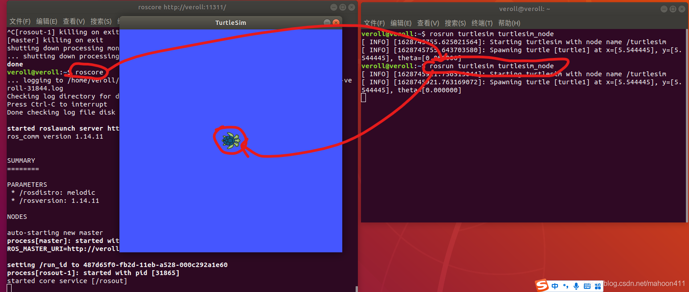
Task: Open the Sogou toolbox grid icon
Action: tap(597, 286)
